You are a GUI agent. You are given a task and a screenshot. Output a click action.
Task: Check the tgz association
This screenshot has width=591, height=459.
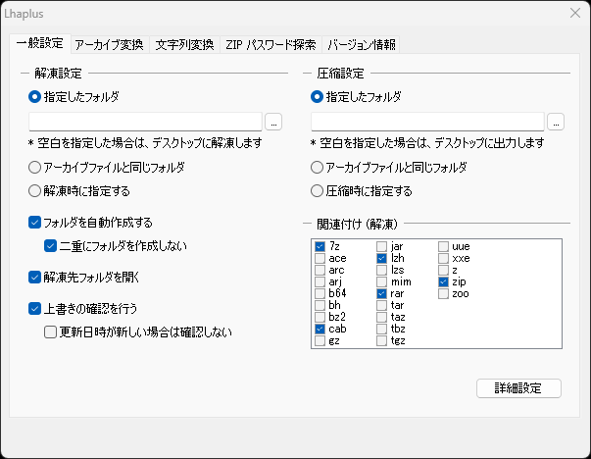pyautogui.click(x=382, y=340)
